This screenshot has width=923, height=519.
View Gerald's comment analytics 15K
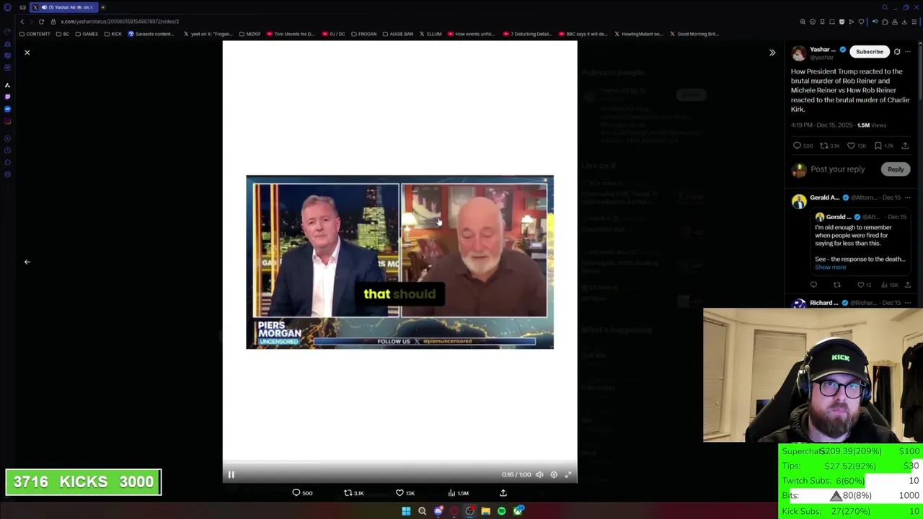coord(888,285)
